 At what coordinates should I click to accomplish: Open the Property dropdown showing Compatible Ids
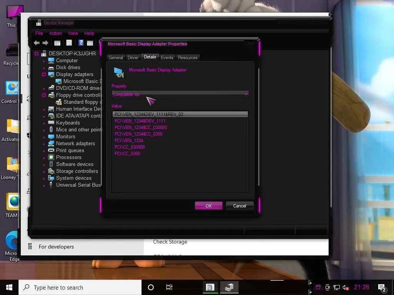tap(180, 94)
